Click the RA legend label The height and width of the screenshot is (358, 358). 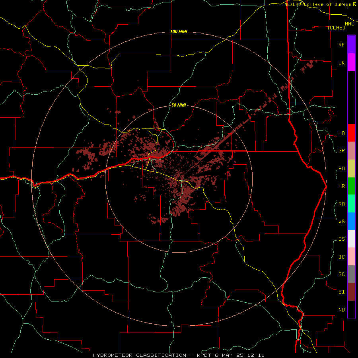point(341,204)
